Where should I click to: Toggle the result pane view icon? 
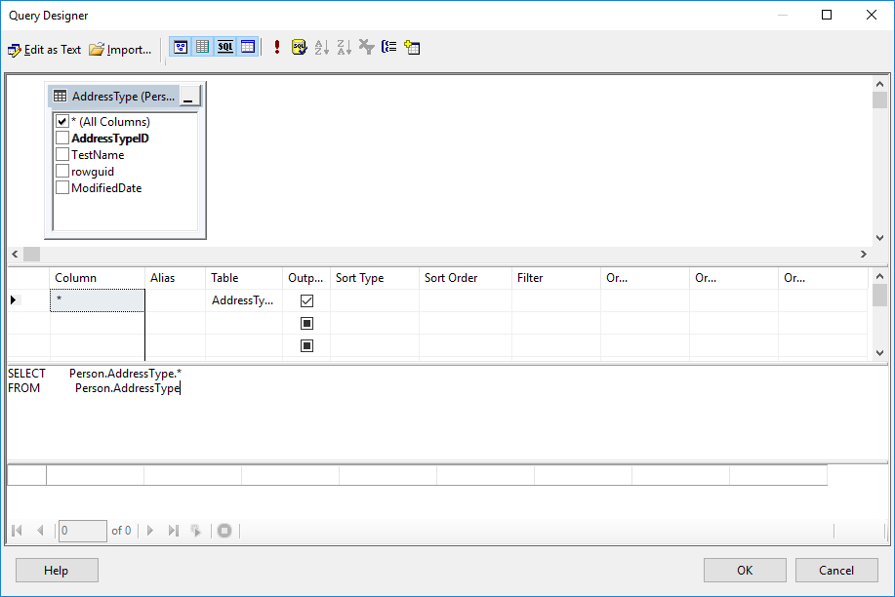[248, 47]
